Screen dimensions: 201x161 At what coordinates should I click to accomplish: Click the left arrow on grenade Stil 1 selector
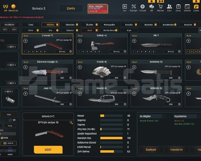pos(5,92)
